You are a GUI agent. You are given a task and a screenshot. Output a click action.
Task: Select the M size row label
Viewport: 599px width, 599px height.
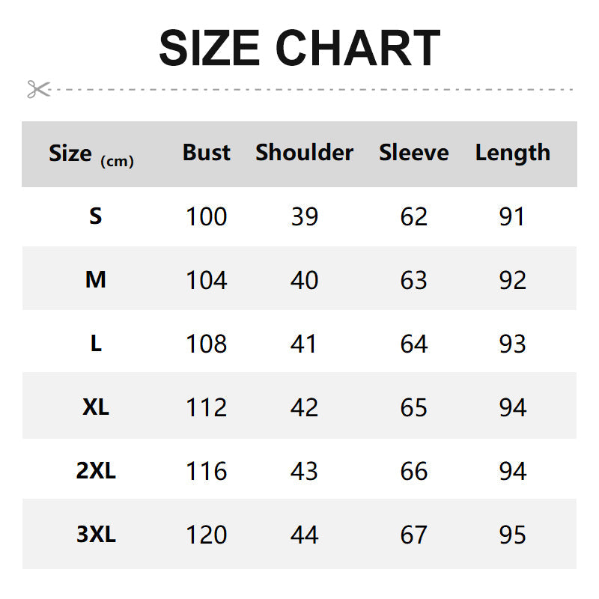[x=95, y=280]
